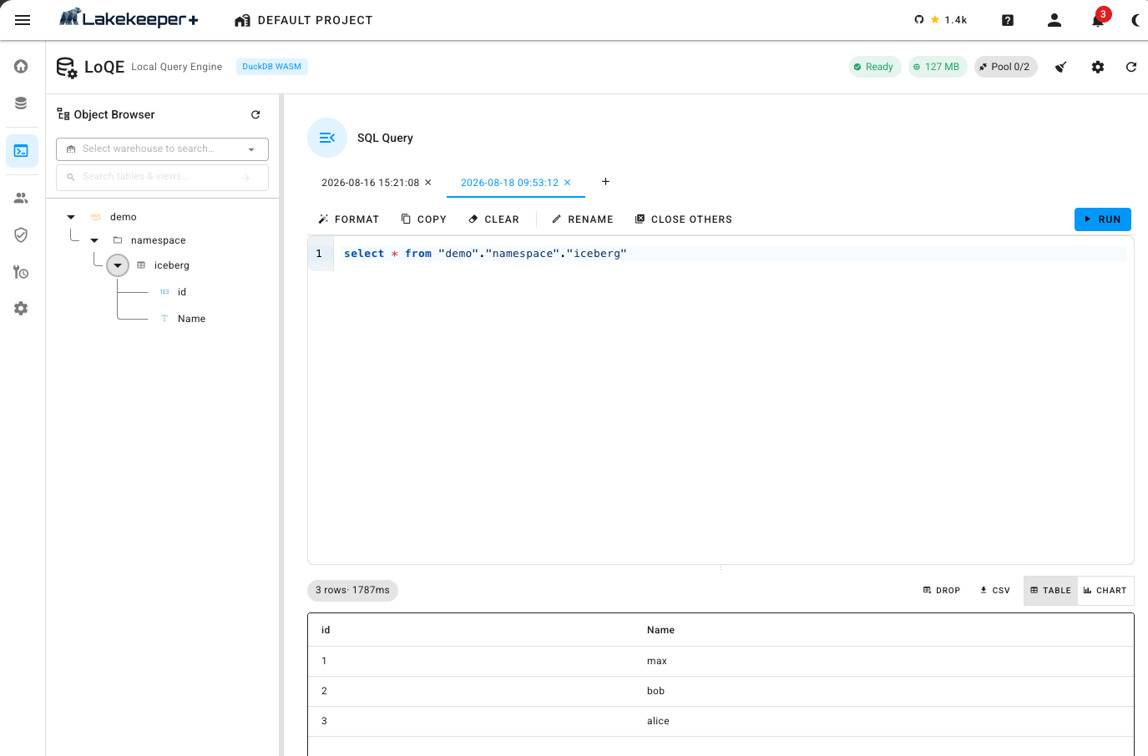This screenshot has height=756, width=1148.
Task: Refresh the Object Browser
Action: pos(255,114)
